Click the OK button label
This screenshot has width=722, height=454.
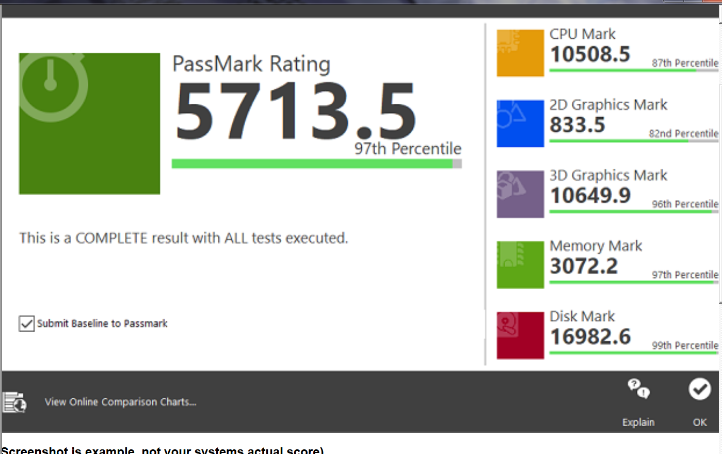[700, 422]
